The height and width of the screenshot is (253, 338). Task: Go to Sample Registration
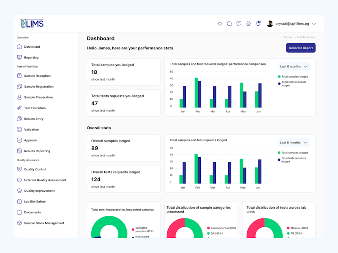(39, 86)
